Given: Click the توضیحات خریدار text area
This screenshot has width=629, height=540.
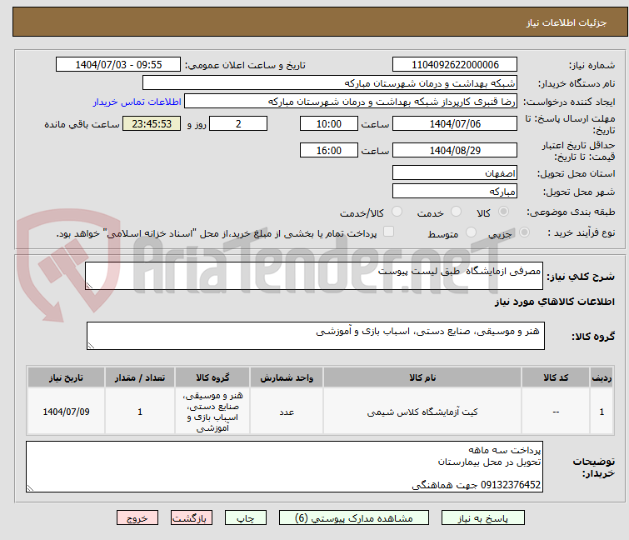Looking at the screenshot, I should [284, 467].
